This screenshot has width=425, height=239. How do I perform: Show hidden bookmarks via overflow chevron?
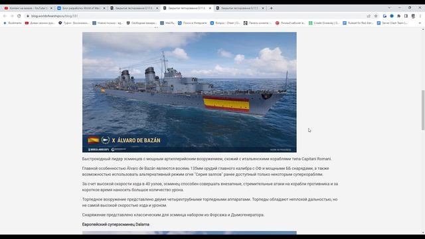click(420, 23)
